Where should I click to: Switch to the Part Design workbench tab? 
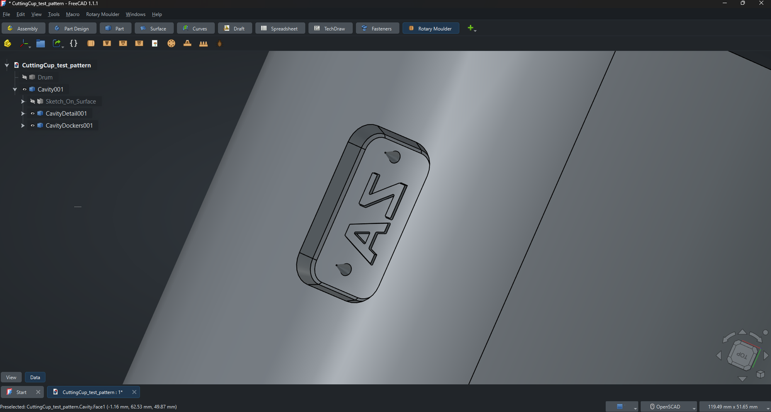72,28
